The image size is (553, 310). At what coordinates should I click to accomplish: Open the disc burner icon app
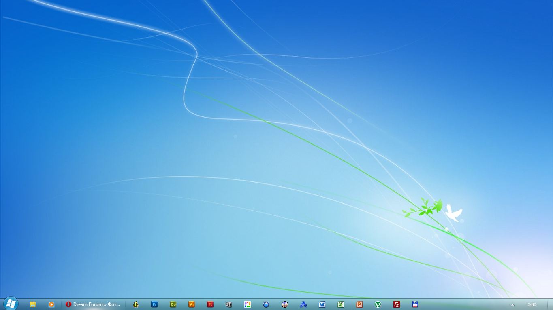click(x=285, y=304)
